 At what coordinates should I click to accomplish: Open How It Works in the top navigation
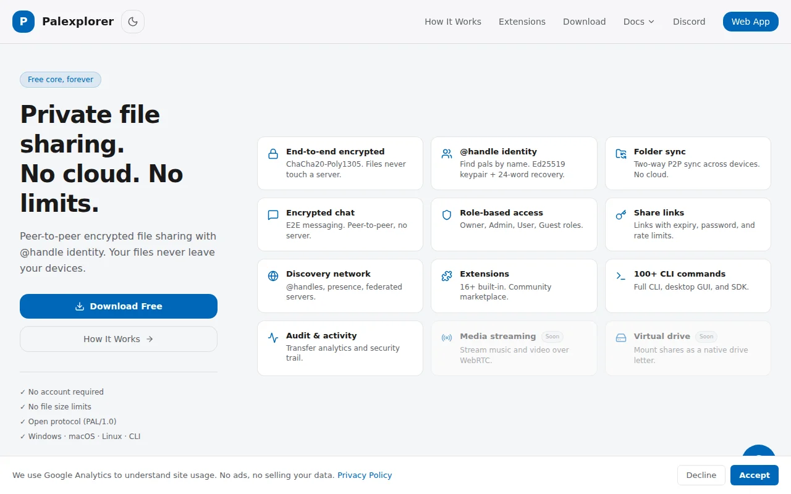point(453,22)
